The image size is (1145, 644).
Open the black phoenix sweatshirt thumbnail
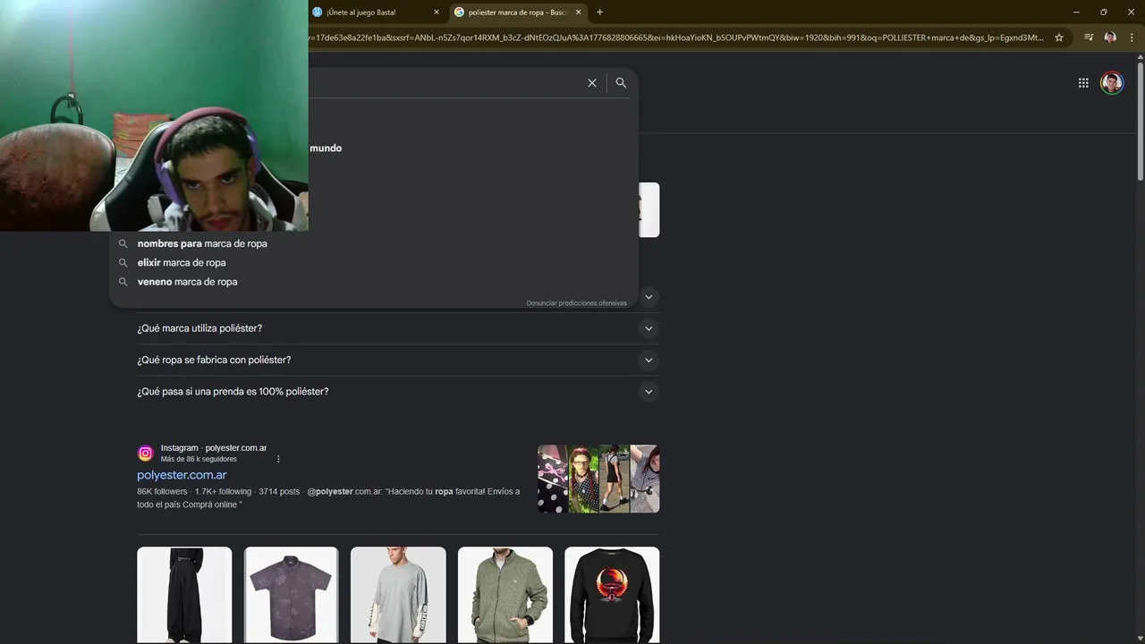[612, 595]
